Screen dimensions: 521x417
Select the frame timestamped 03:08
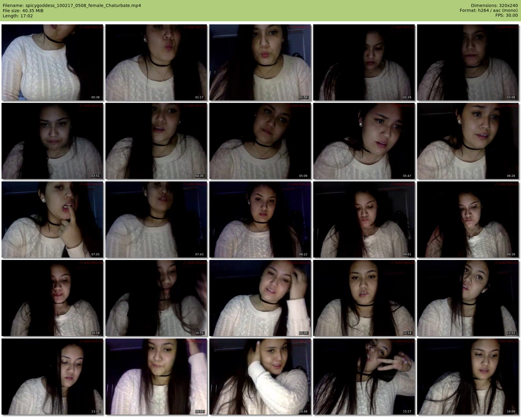click(468, 62)
